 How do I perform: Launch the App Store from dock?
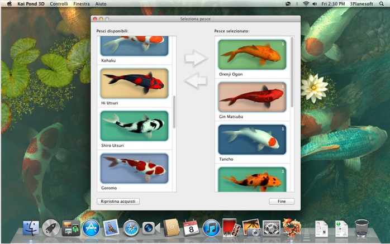91,228
